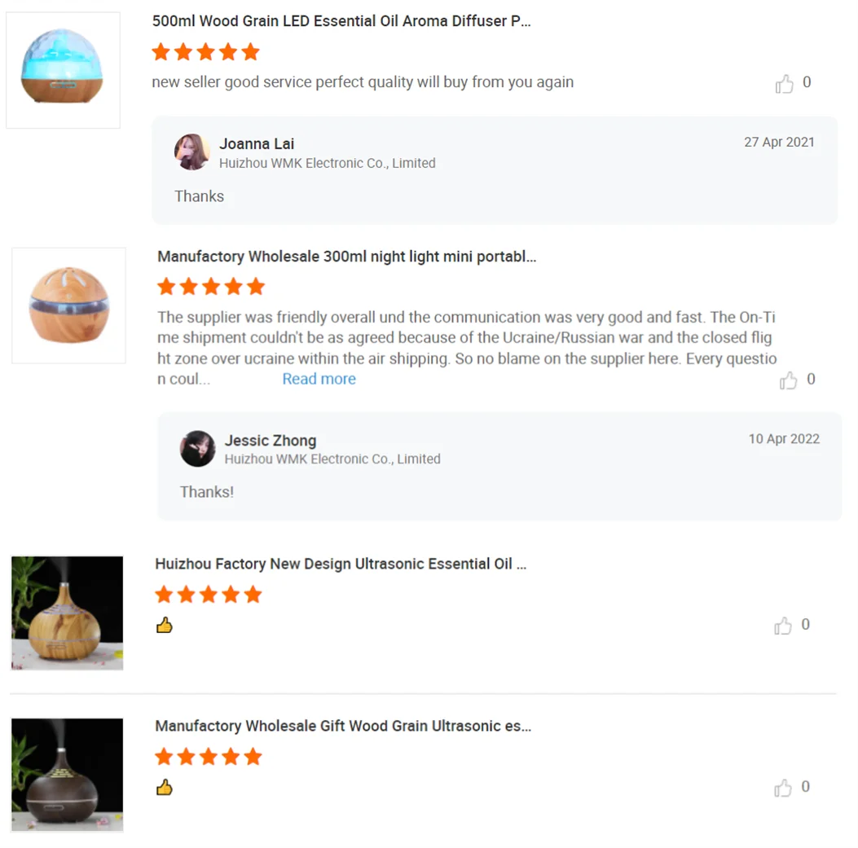Like the Huizhou Factory New Design review

[783, 626]
